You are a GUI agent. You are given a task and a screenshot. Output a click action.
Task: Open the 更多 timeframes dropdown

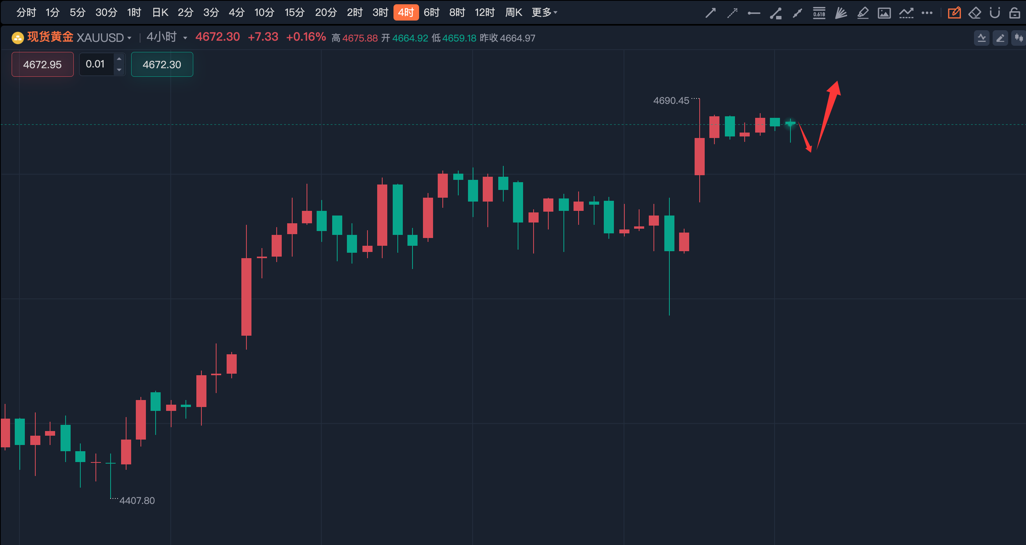544,13
